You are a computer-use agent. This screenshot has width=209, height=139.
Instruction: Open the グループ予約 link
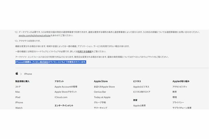100,103
